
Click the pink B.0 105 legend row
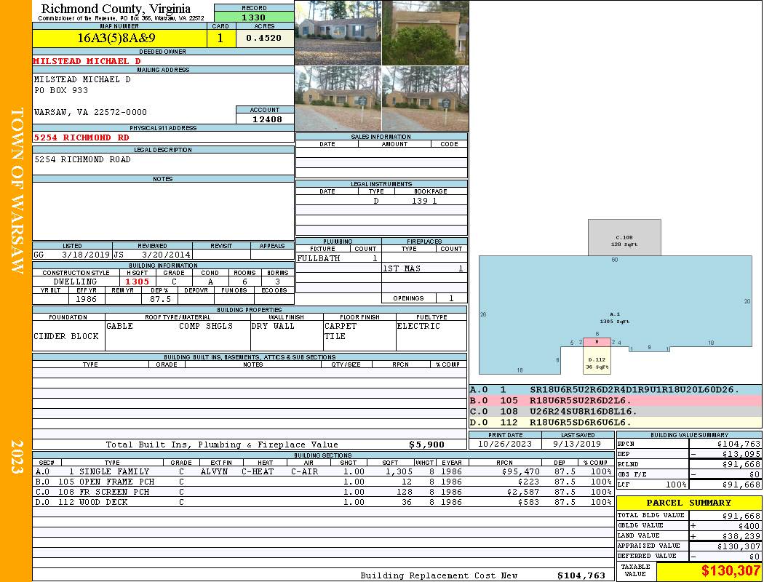coord(615,401)
